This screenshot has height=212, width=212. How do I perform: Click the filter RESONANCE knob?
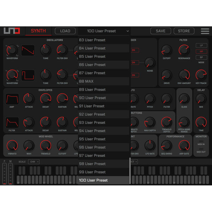coord(184,50)
